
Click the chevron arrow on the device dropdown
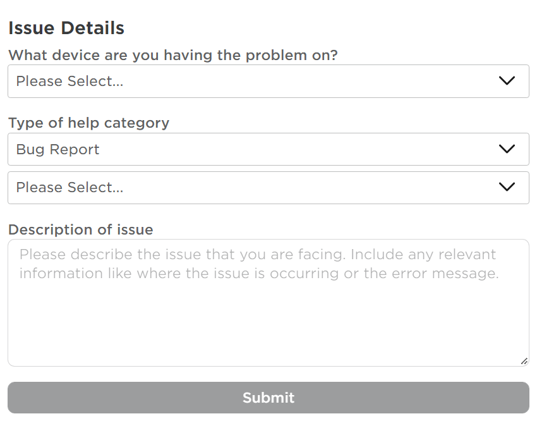(x=507, y=81)
